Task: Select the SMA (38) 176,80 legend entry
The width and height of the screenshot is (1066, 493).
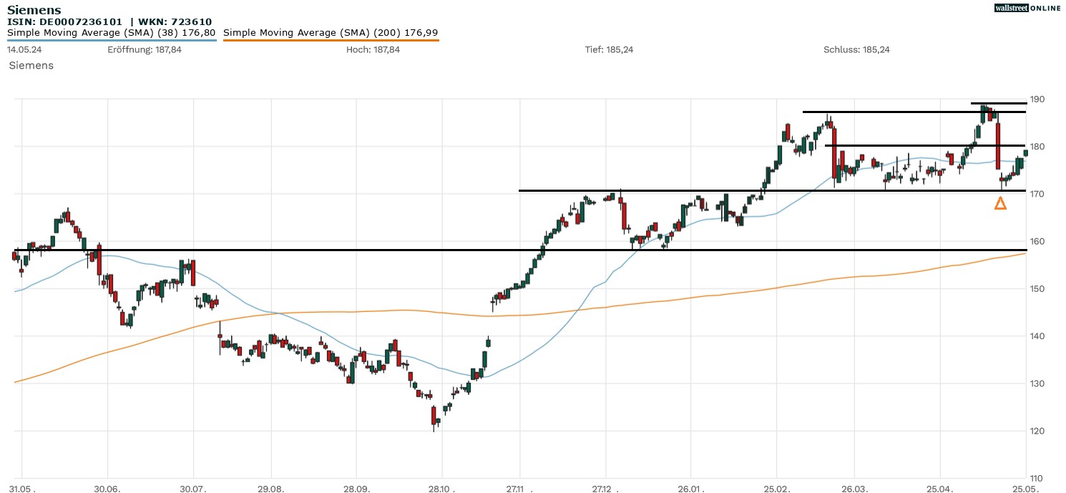Action: [x=111, y=33]
